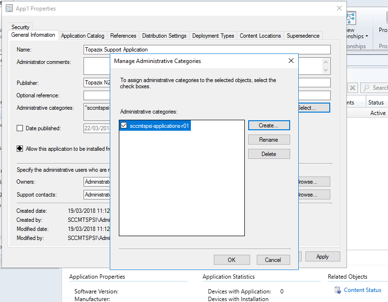Toggle Allow this application to be installed
Screen dimensions: 388x302
point(20,149)
